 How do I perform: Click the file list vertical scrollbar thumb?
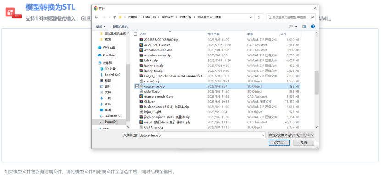tap(316, 82)
